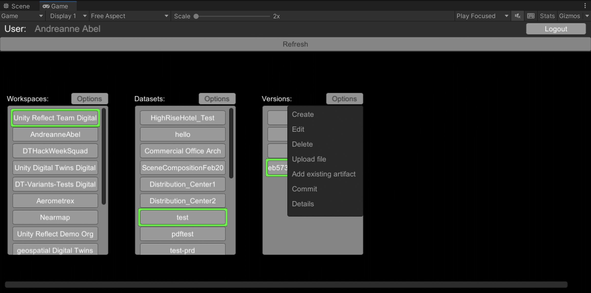Open the Display 1 dropdown
The image size is (591, 293).
(x=68, y=16)
